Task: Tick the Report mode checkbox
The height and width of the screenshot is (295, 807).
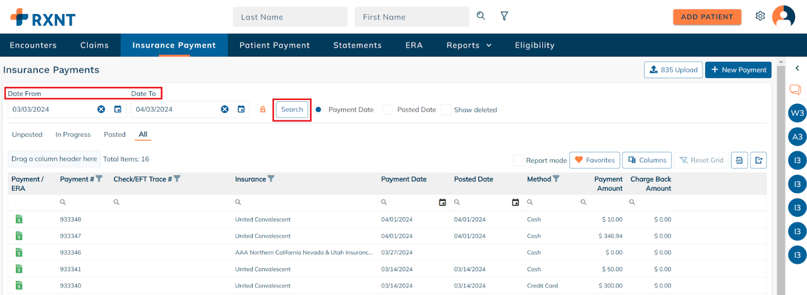Action: click(518, 160)
